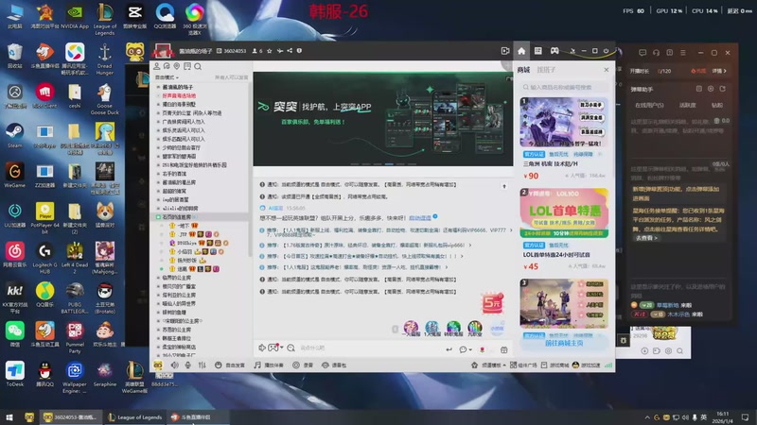Click the 5元 red packet icon

(492, 302)
